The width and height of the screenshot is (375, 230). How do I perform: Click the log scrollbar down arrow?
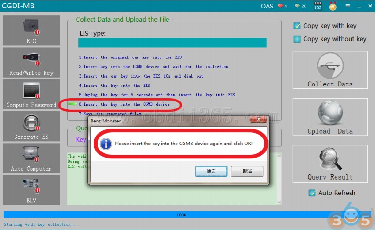(x=279, y=202)
